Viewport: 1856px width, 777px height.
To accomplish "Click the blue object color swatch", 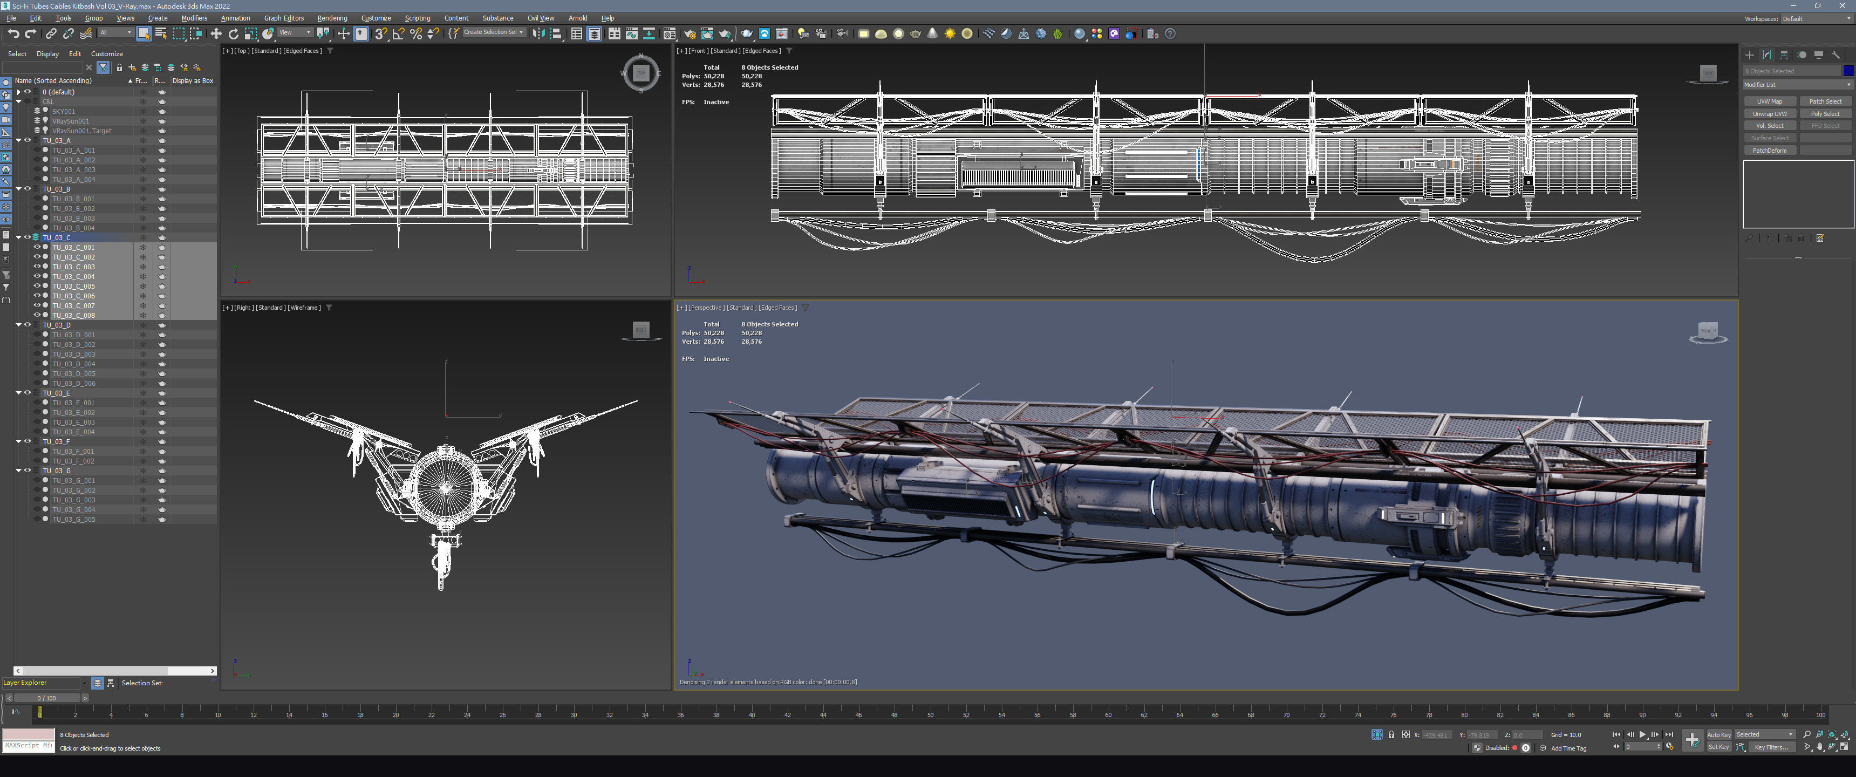I will [1848, 71].
